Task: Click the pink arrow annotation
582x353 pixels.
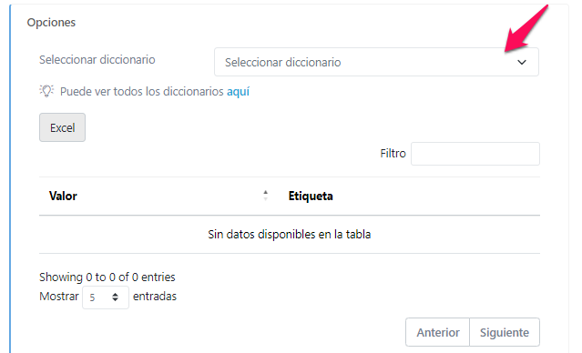Action: (x=526, y=30)
